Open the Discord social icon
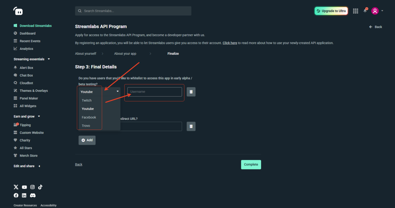This screenshot has height=208, width=395. [33, 195]
